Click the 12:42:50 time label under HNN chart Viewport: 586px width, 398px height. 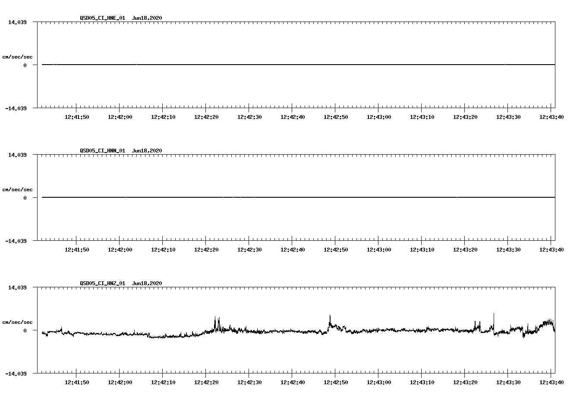click(x=336, y=249)
